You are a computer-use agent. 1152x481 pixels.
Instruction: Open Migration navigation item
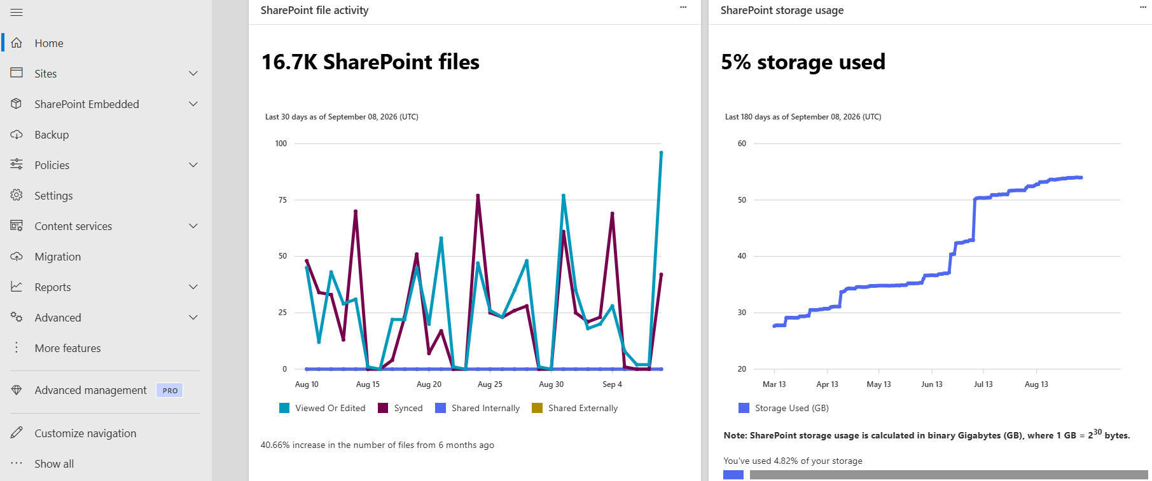[x=58, y=257]
